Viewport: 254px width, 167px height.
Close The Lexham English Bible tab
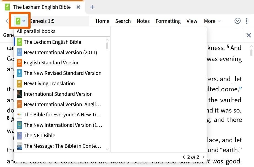pos(79,7)
